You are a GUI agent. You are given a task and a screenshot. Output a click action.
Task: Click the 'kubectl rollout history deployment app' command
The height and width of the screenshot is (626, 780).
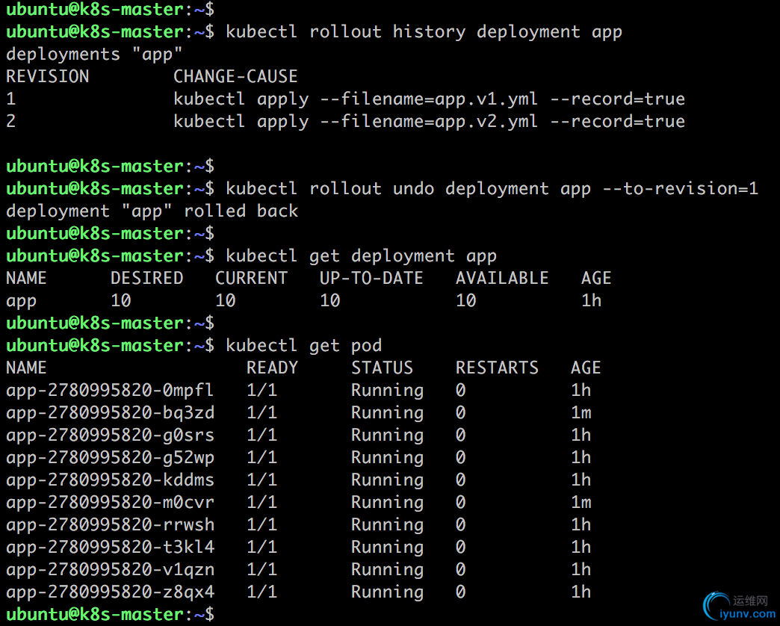click(424, 32)
